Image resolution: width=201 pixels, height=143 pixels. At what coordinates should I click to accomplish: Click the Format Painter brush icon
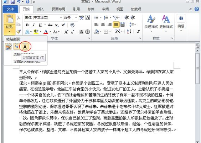coord(19,31)
